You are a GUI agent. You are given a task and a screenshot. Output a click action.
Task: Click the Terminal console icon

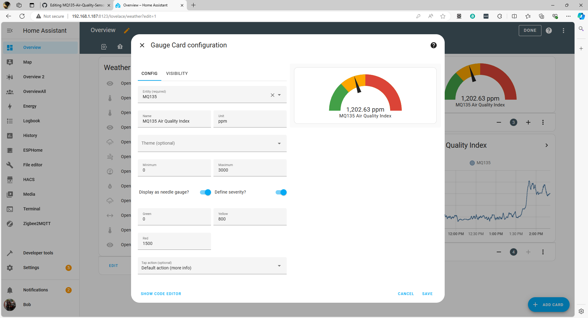(x=10, y=209)
